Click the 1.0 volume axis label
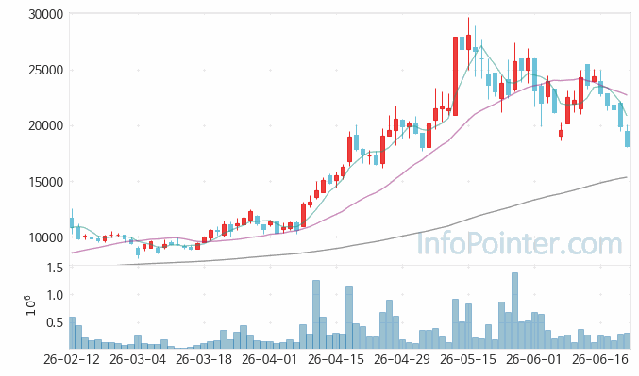 (x=55, y=295)
